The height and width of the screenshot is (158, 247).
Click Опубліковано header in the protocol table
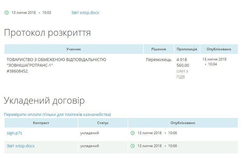coord(219,49)
